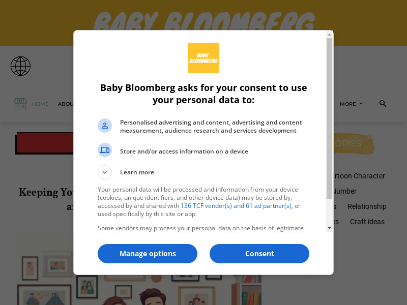Open the Relationship category link

click(367, 206)
